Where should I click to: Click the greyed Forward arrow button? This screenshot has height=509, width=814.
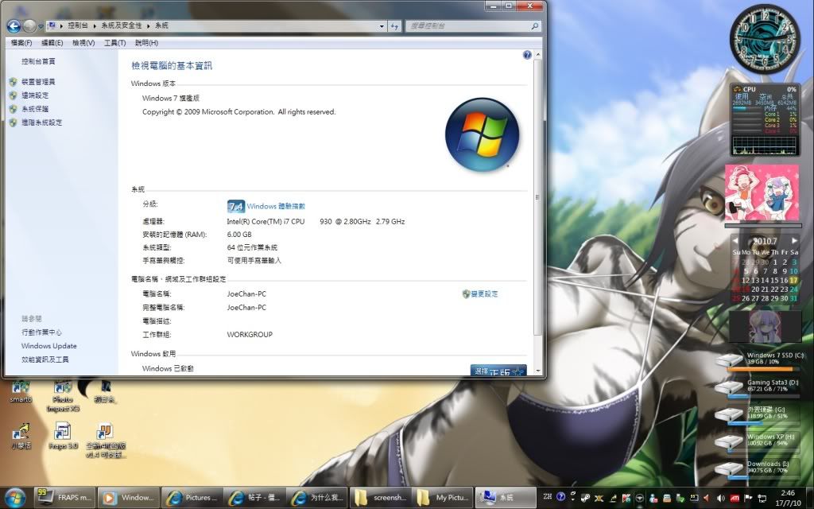coord(29,25)
